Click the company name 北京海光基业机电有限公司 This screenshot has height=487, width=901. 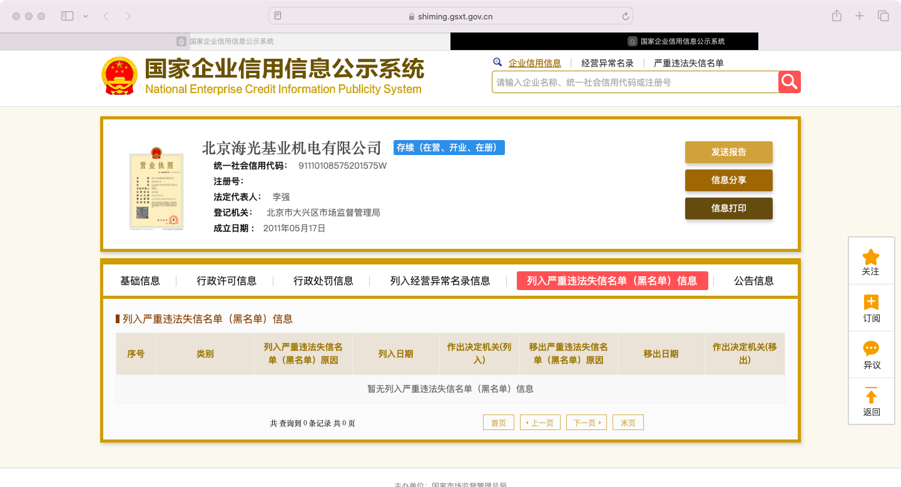[292, 148]
